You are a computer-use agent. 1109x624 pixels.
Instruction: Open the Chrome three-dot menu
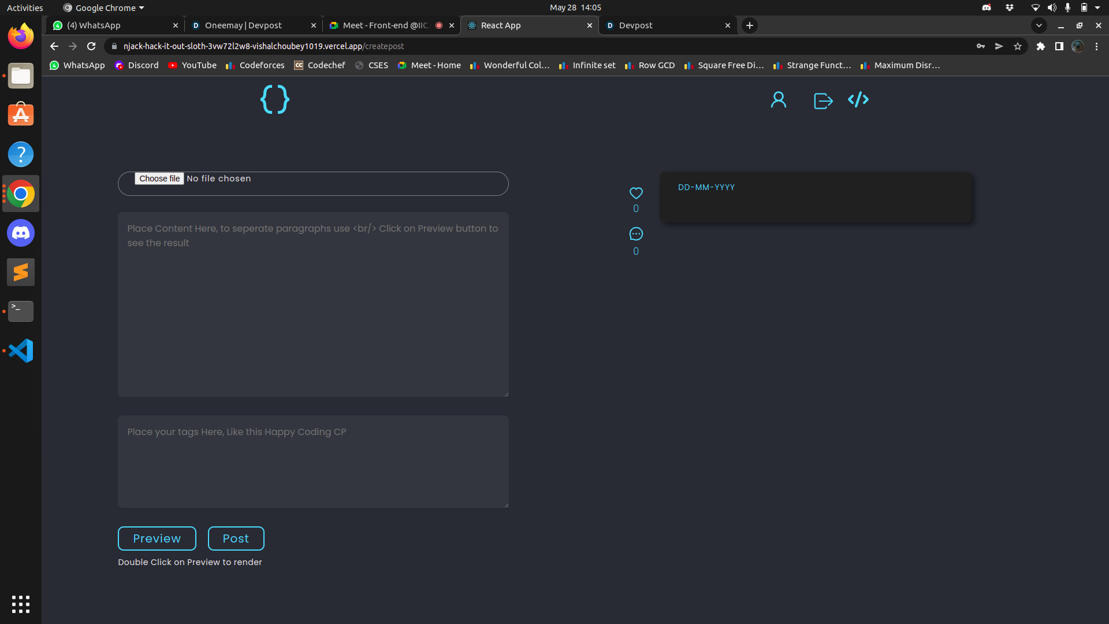click(1096, 46)
